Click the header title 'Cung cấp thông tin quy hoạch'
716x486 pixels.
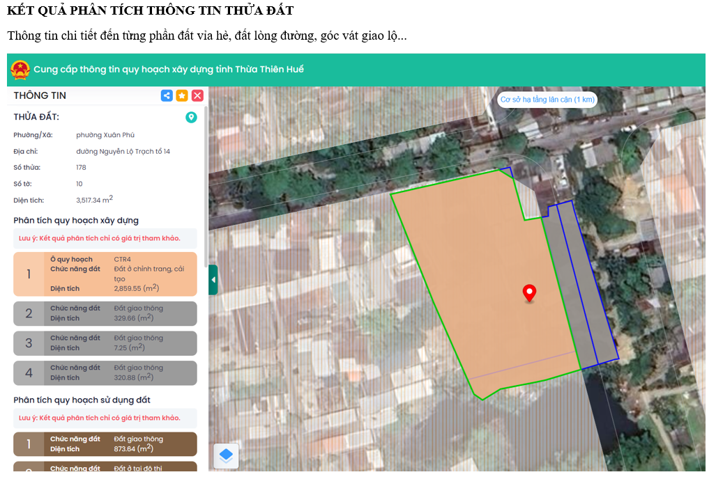[169, 70]
